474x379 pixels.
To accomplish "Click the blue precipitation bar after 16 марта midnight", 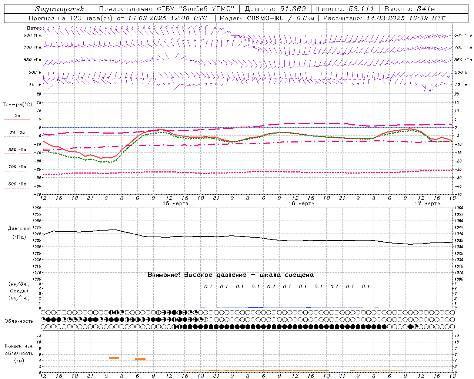I will 256,307.
